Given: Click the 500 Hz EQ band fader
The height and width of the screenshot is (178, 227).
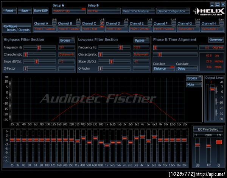Looking at the screenshot, I should 89,142.
